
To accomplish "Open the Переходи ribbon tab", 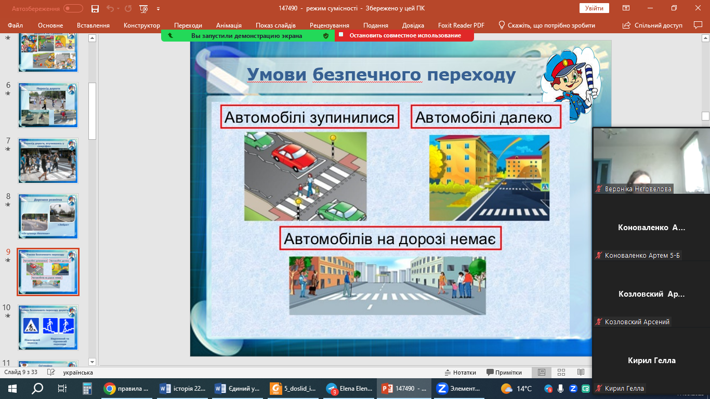I will (x=188, y=25).
